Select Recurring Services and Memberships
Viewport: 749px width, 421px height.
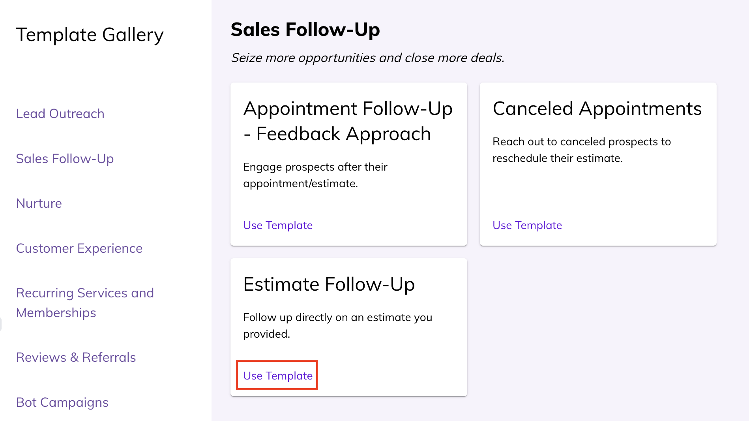coord(84,303)
